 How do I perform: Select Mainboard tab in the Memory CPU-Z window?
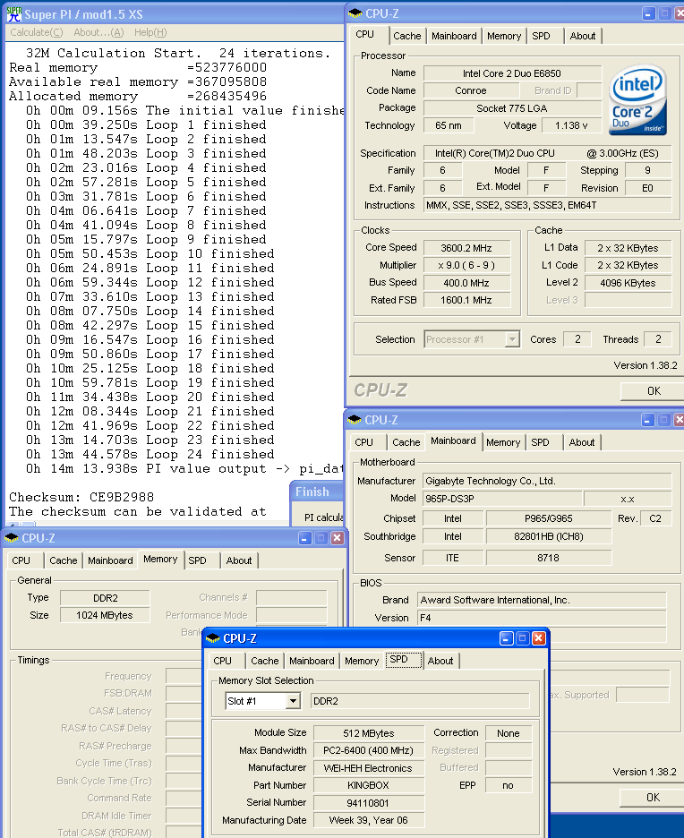(110, 560)
